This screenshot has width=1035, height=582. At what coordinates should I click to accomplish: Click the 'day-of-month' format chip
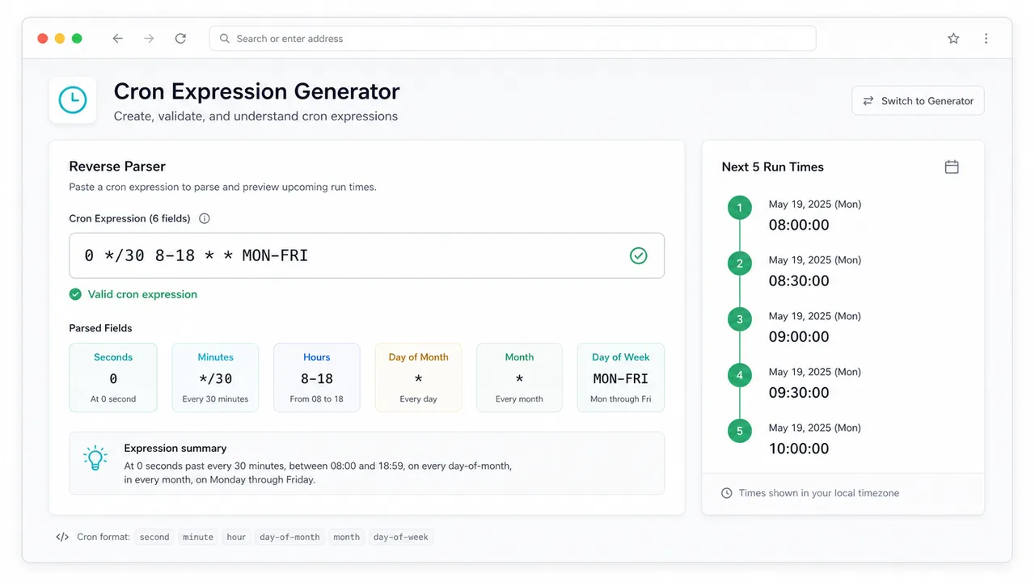(x=289, y=537)
